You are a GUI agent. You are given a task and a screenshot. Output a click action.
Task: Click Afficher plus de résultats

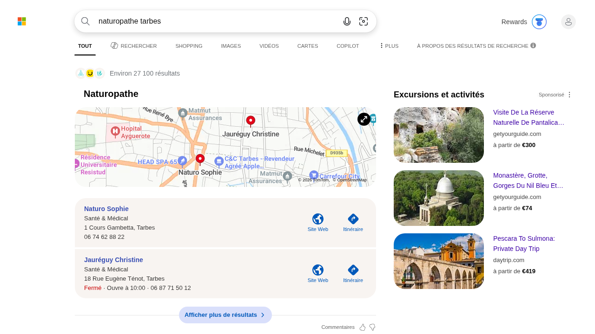(225, 315)
